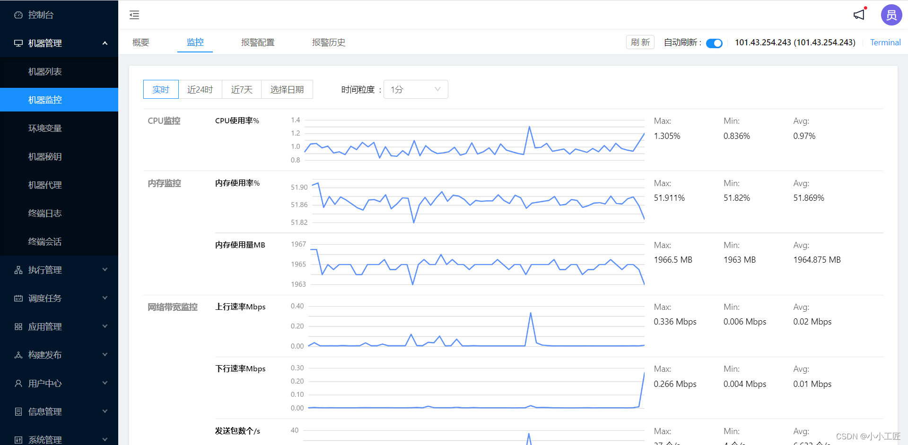Open the 应用管理 application management icon
This screenshot has height=445, width=908.
17,326
